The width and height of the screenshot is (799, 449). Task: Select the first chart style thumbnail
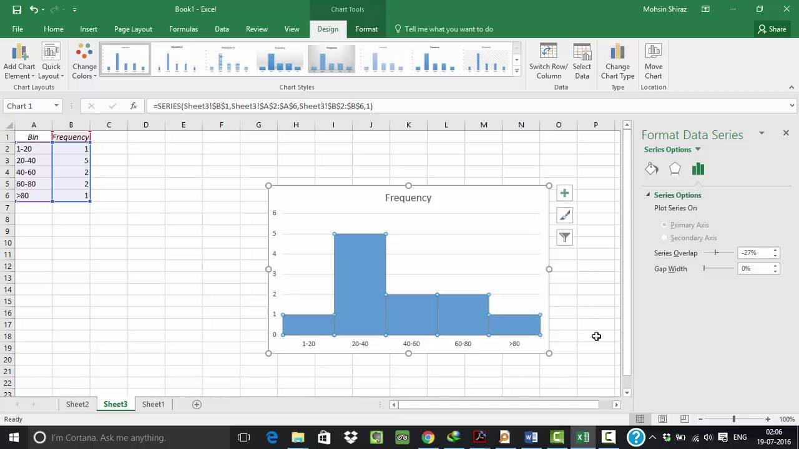coord(125,59)
